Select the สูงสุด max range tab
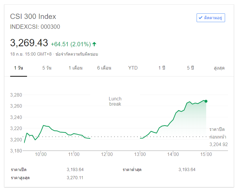The width and height of the screenshot is (239, 192). [x=219, y=68]
